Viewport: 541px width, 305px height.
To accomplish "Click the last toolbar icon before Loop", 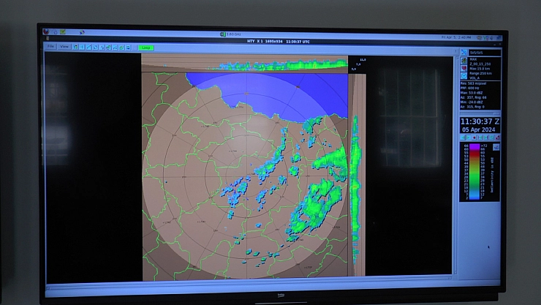I will [129, 47].
